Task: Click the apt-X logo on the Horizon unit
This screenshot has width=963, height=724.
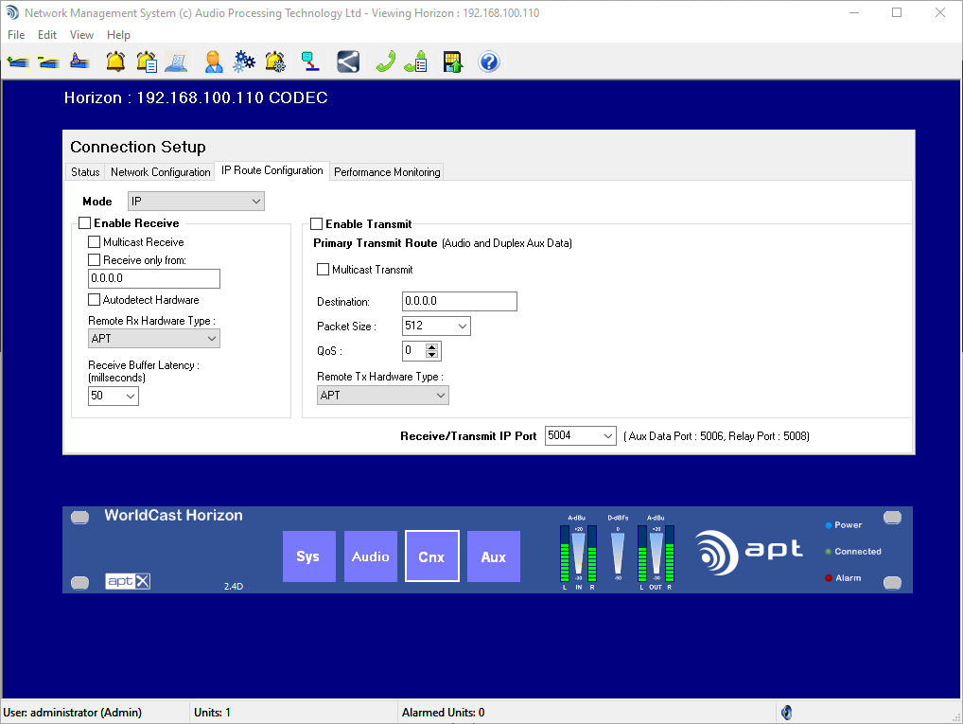Action: pyautogui.click(x=128, y=581)
